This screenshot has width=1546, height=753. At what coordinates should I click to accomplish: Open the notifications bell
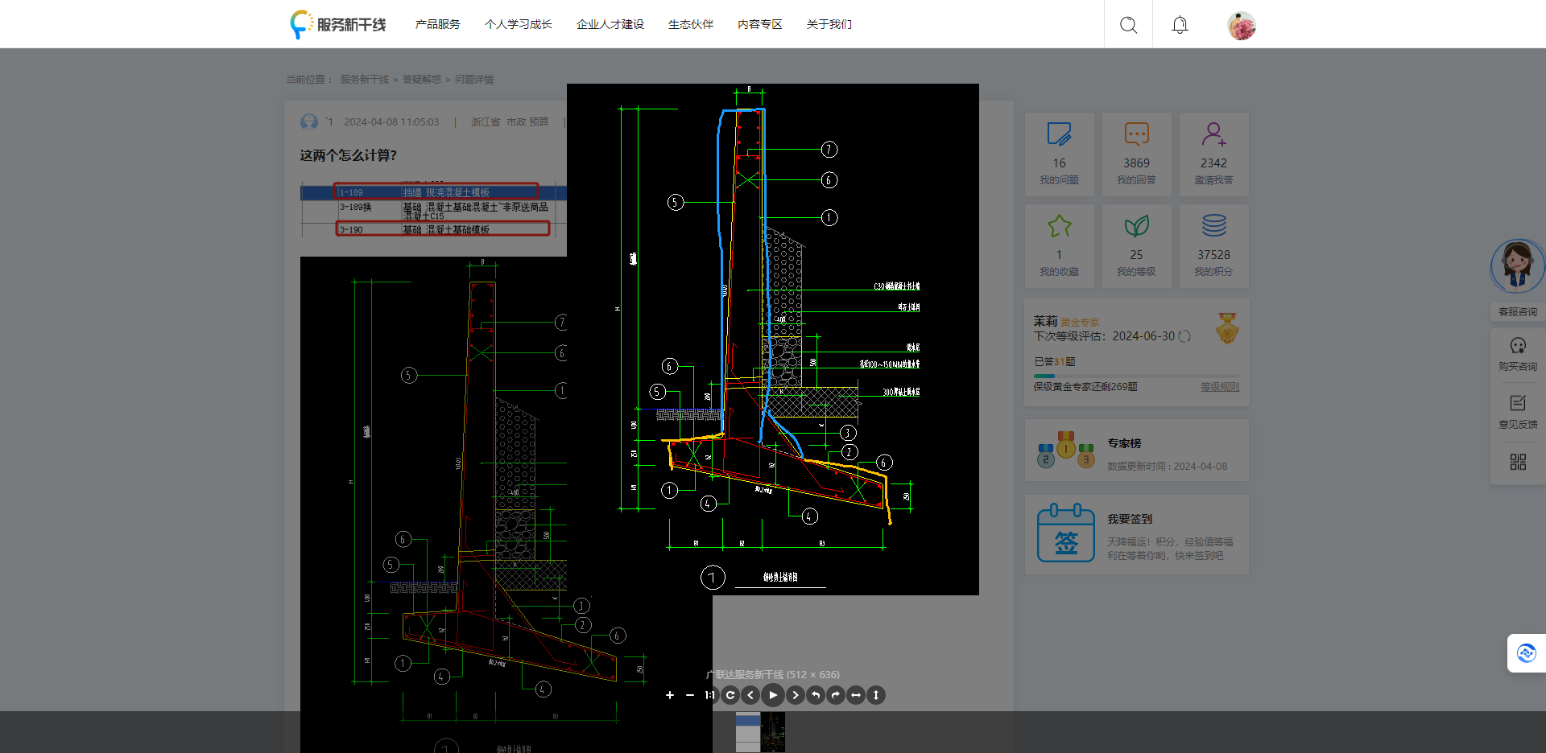coord(1180,25)
